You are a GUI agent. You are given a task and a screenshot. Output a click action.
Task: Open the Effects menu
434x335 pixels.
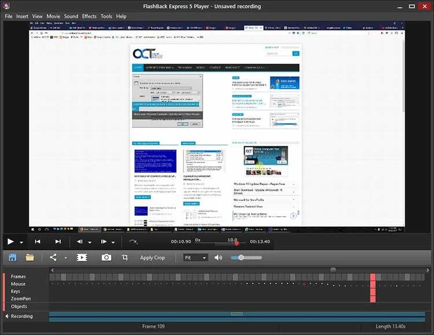pyautogui.click(x=89, y=16)
